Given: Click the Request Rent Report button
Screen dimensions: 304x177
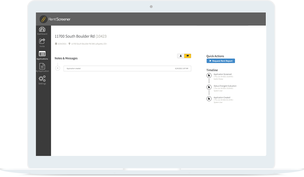Looking at the screenshot, I should coord(221,61).
